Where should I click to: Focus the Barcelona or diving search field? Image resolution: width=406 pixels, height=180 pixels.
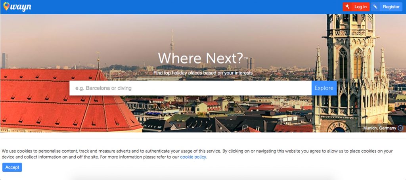190,88
